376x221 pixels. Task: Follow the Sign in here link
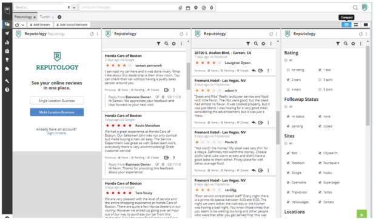56,133
